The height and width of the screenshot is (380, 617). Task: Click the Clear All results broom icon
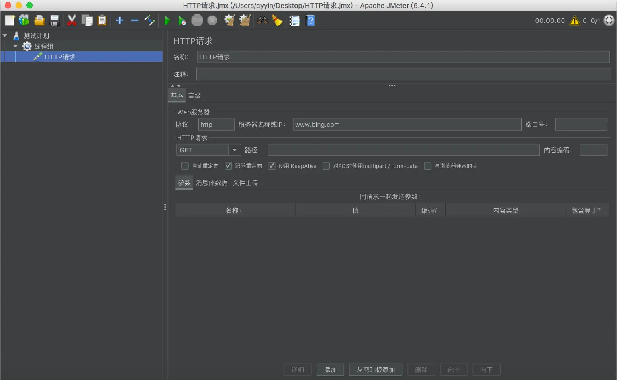click(244, 20)
